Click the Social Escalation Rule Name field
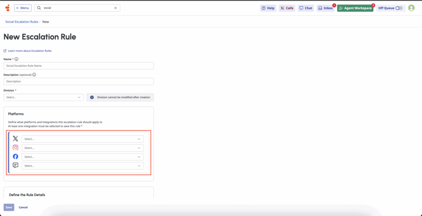Viewport: 422px width, 216px height. pyautogui.click(x=78, y=66)
